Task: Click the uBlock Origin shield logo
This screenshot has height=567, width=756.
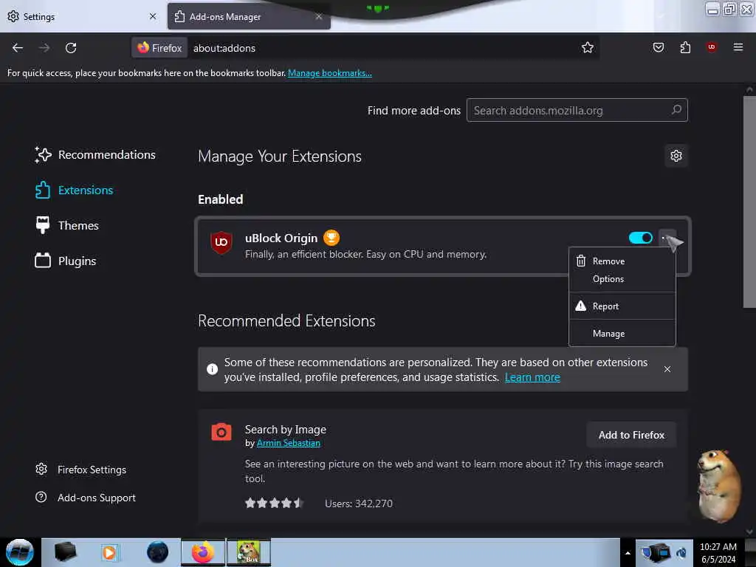Action: [221, 242]
